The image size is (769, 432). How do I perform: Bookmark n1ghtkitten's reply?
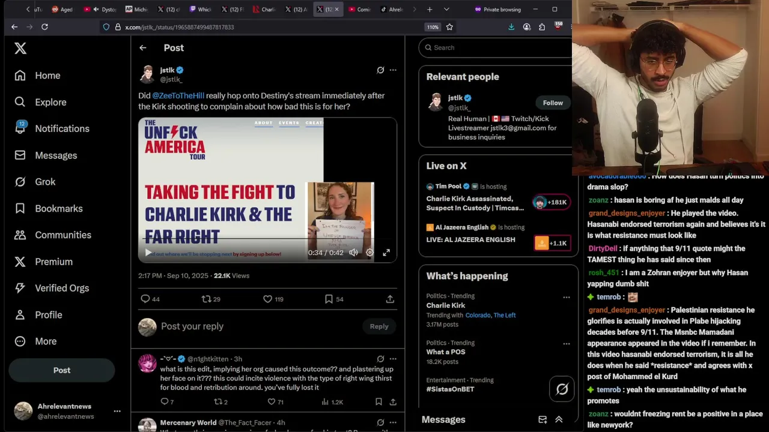[378, 402]
